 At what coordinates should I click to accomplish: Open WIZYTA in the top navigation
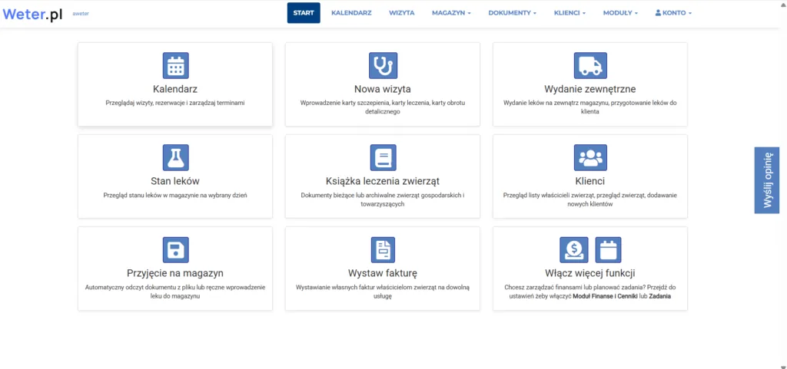pyautogui.click(x=401, y=13)
